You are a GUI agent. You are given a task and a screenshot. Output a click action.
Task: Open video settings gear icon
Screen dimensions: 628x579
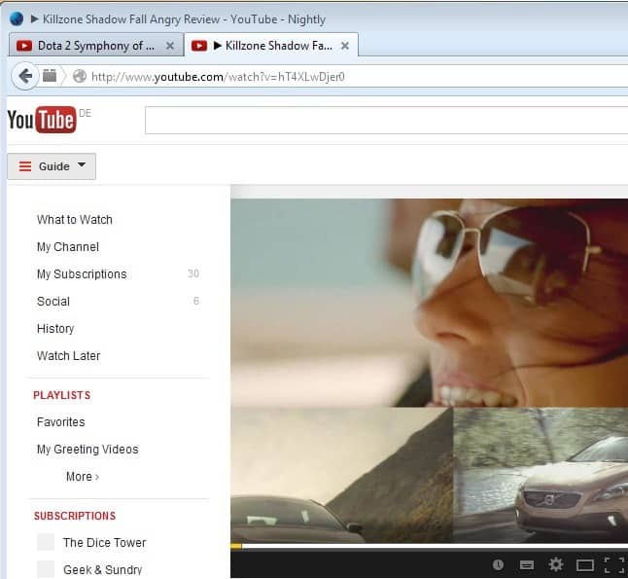[556, 564]
